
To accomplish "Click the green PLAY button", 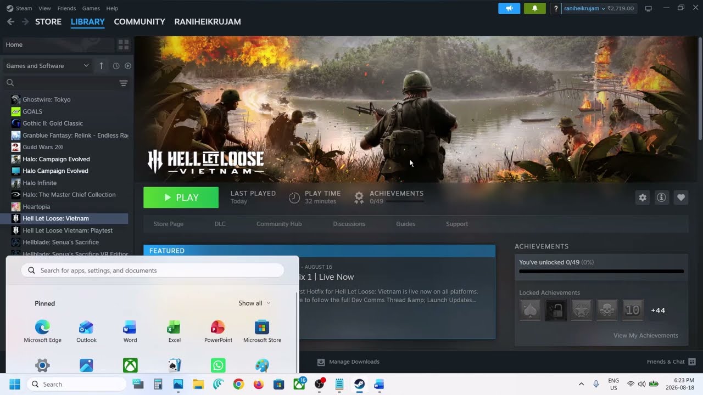I will (x=181, y=198).
